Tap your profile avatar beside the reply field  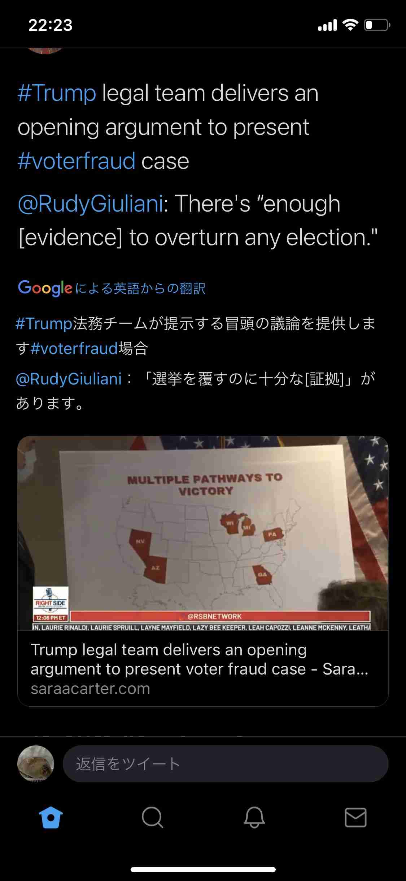(36, 764)
